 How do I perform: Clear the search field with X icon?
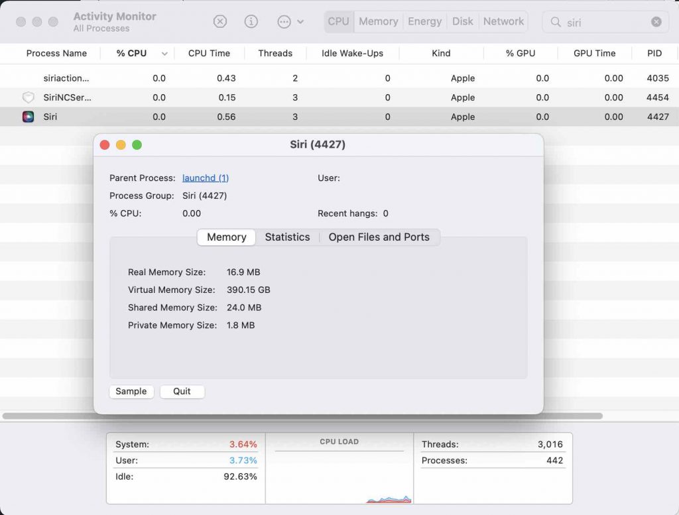click(656, 22)
